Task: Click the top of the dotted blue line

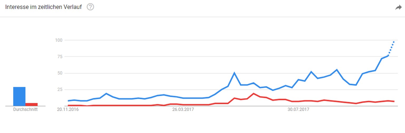Action: coord(394,41)
